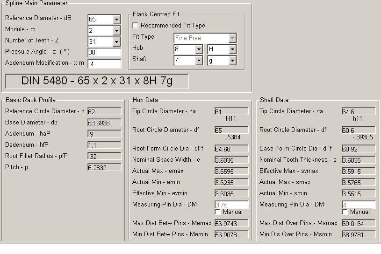Screen dimensions: 381x254
Task: Select the Base Diameter value 53.6936
Action: point(104,123)
